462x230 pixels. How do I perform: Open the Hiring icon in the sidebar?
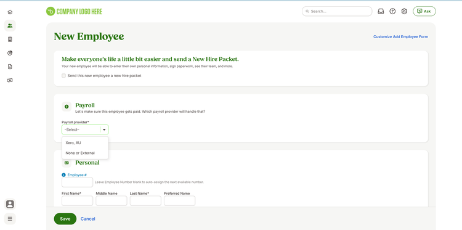10,39
